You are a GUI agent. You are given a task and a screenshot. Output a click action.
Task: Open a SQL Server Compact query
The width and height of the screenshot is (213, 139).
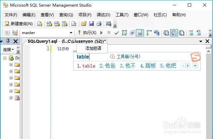point(74,23)
